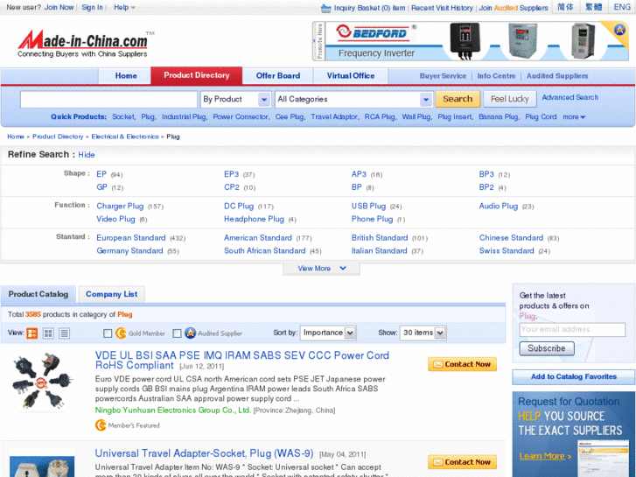Switch language to simplified Chinese
Image resolution: width=636 pixels, height=477 pixels.
pos(565,7)
